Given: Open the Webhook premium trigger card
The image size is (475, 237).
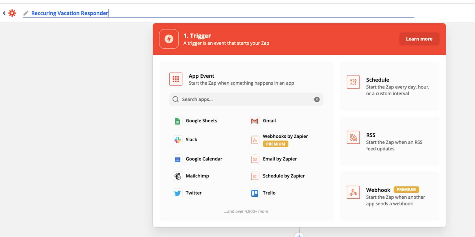Looking at the screenshot, I should click(389, 196).
